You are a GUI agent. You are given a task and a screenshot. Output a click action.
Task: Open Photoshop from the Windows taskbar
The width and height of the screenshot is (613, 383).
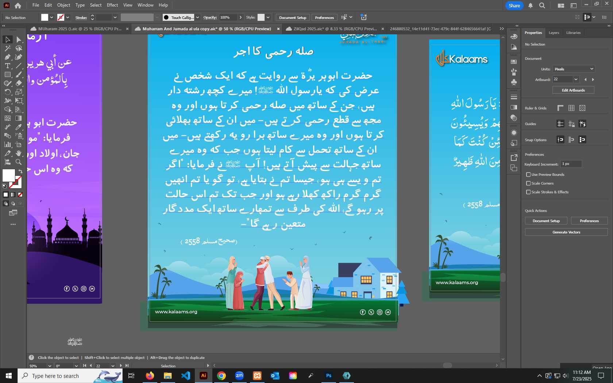click(329, 375)
